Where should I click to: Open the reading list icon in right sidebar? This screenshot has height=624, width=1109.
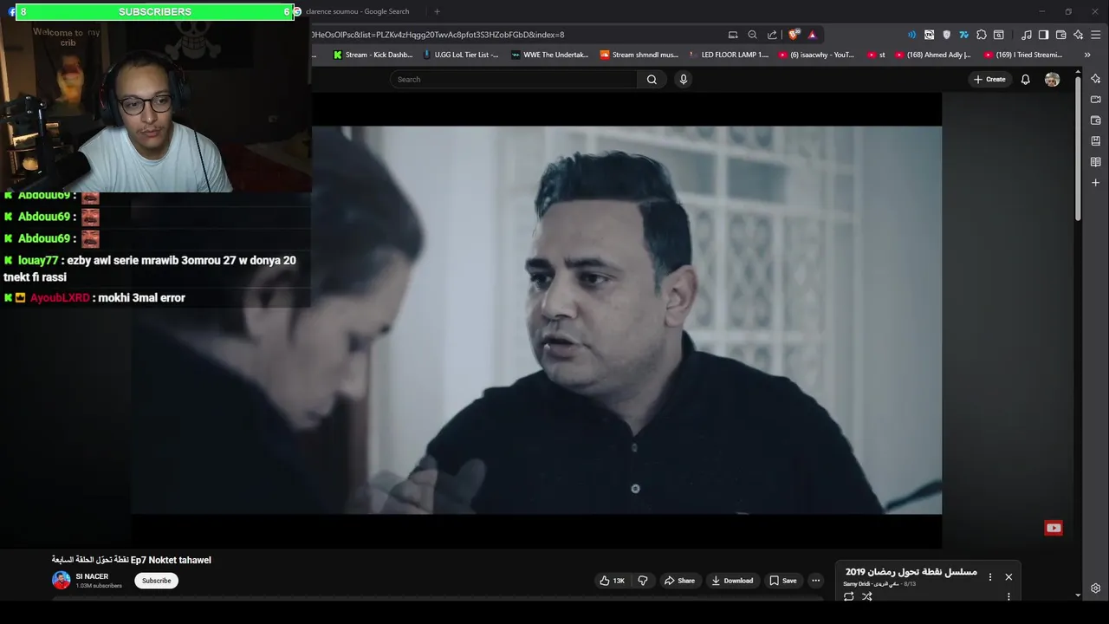(x=1096, y=162)
